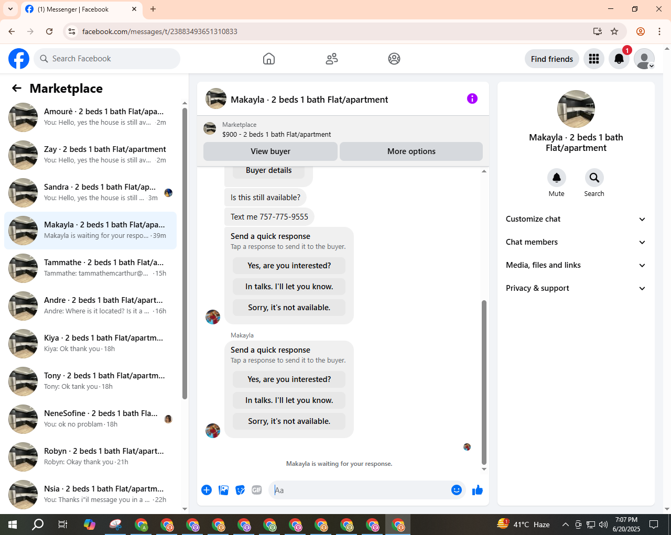Bookmark this page with star icon
Screen dimensions: 671x535
[x=614, y=31]
